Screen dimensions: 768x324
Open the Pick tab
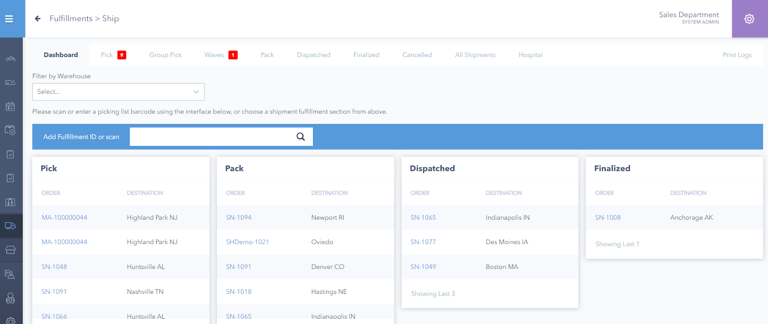coord(107,55)
